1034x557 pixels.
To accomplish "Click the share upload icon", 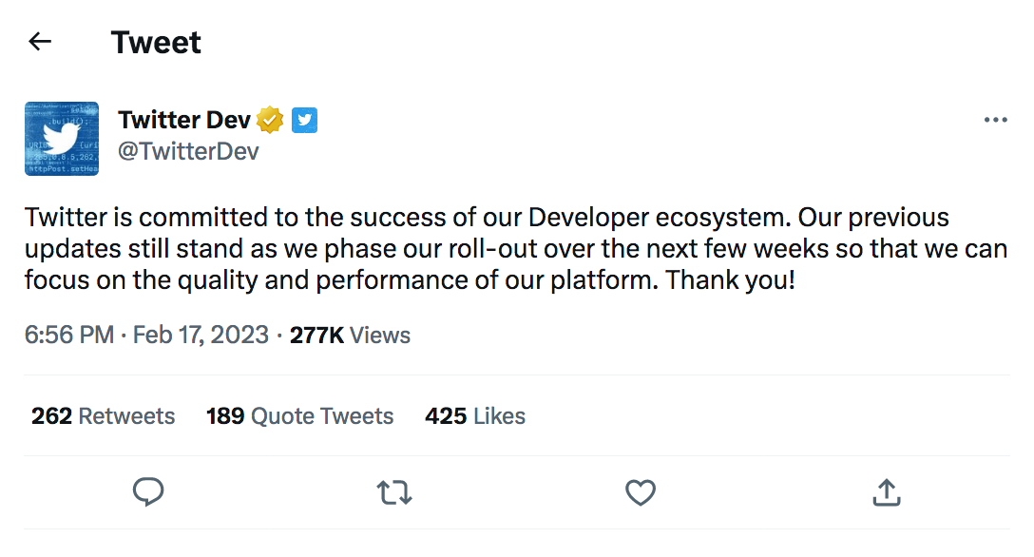I will click(887, 491).
